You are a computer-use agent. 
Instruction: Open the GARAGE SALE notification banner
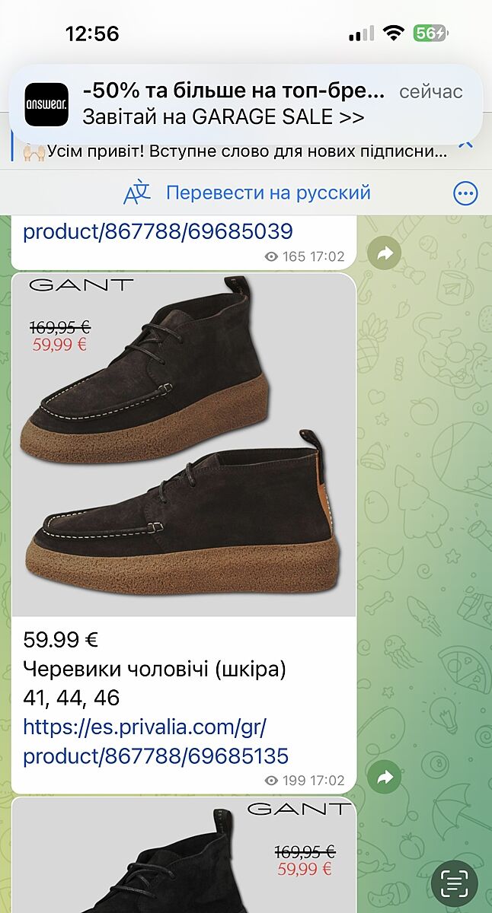pos(246,104)
